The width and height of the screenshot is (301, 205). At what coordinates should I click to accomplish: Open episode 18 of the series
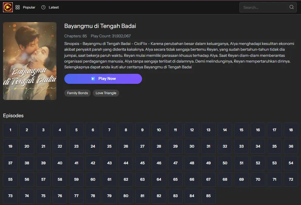click(x=291, y=130)
